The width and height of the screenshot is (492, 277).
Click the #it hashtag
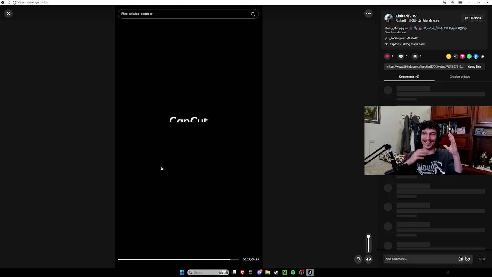coord(446,28)
